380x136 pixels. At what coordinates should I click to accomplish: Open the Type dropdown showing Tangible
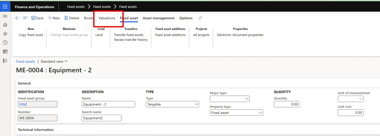172,104
